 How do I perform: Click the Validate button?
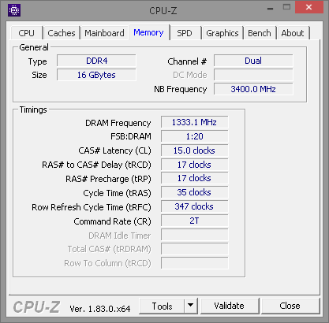(230, 306)
